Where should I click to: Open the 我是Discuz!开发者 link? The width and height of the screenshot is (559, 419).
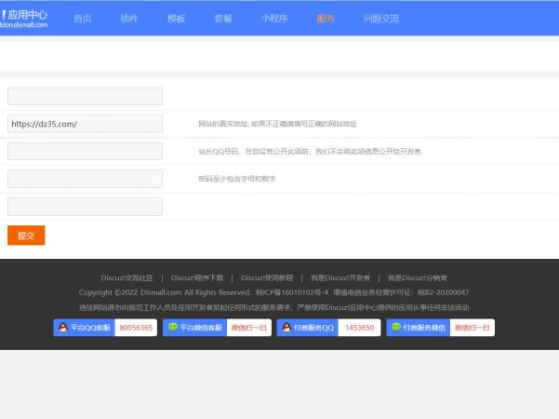coord(340,277)
